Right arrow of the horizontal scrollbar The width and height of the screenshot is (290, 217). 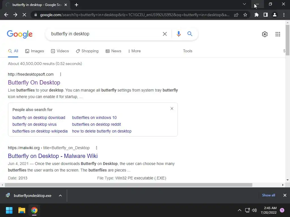[283, 185]
